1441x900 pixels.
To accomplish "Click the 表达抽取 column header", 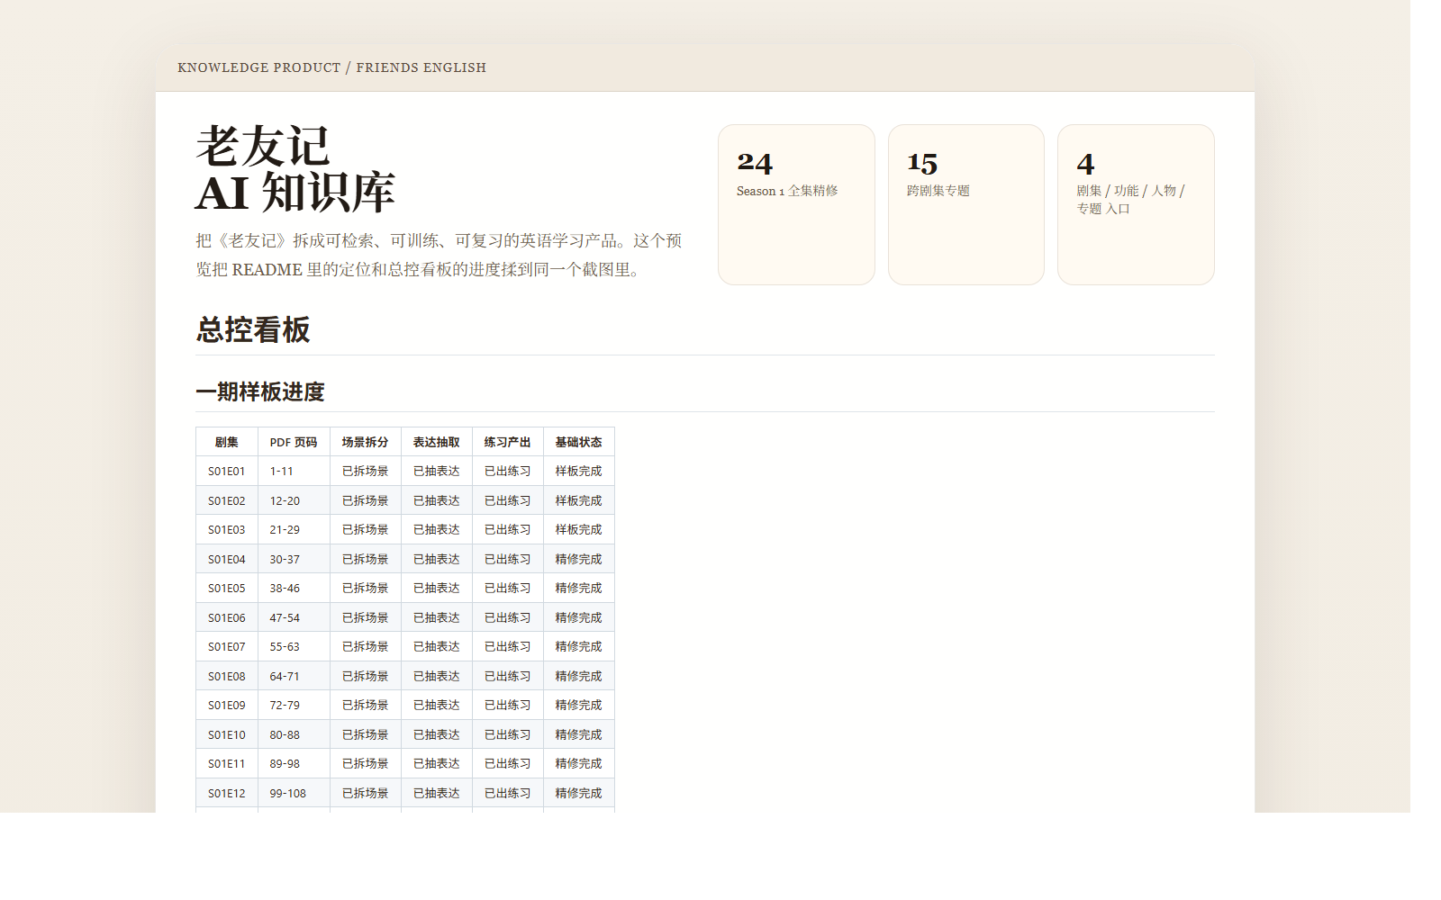I will (436, 442).
